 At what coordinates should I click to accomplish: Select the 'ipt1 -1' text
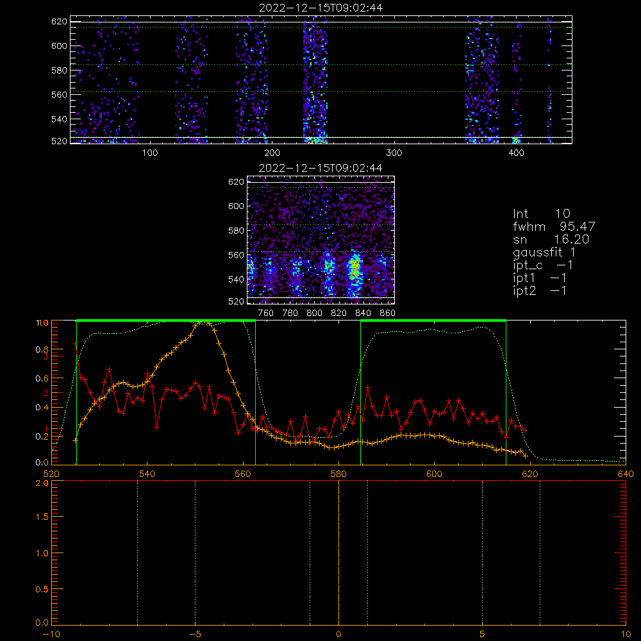(540, 278)
